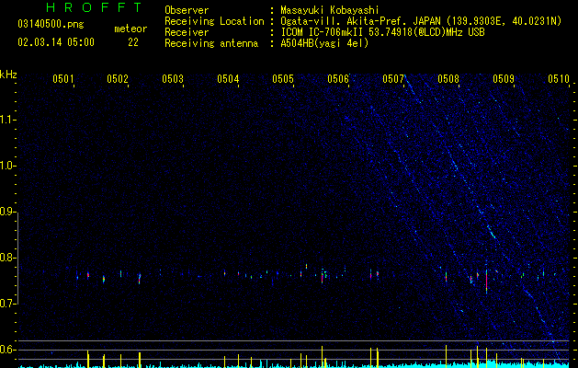The image size is (578, 368).
Task: Click the 0504 time marker
Action: [x=228, y=78]
